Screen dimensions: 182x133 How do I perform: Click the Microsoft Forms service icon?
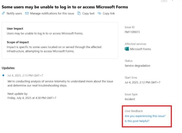127,49
